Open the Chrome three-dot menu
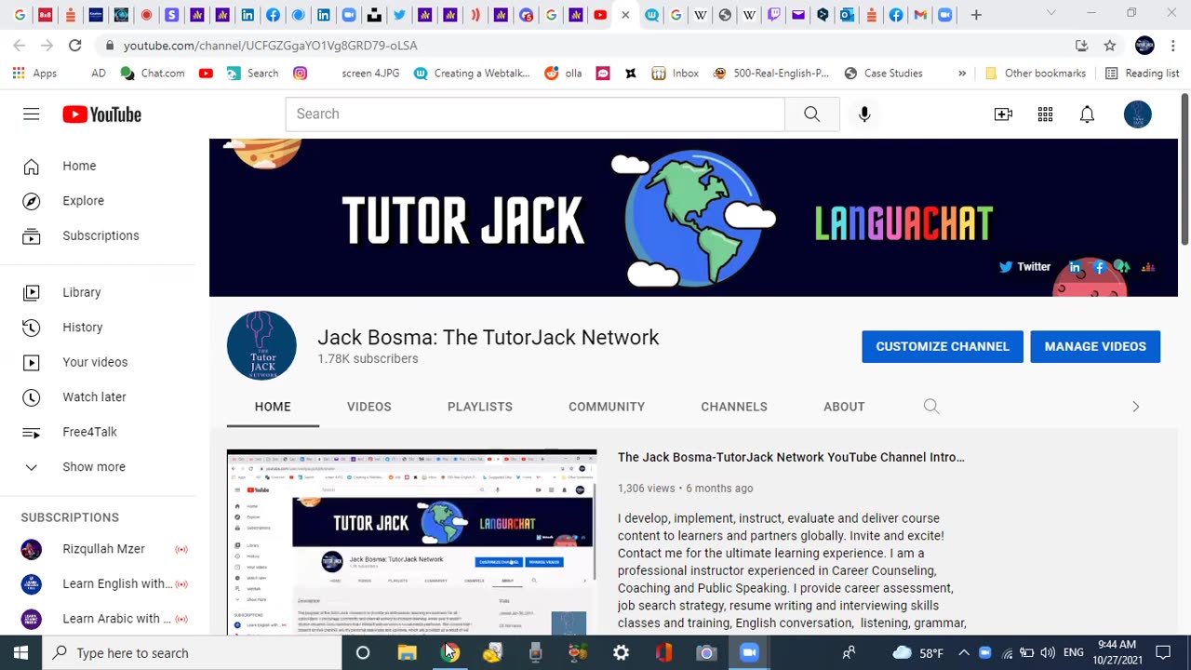Viewport: 1191px width, 670px height. pos(1173,45)
